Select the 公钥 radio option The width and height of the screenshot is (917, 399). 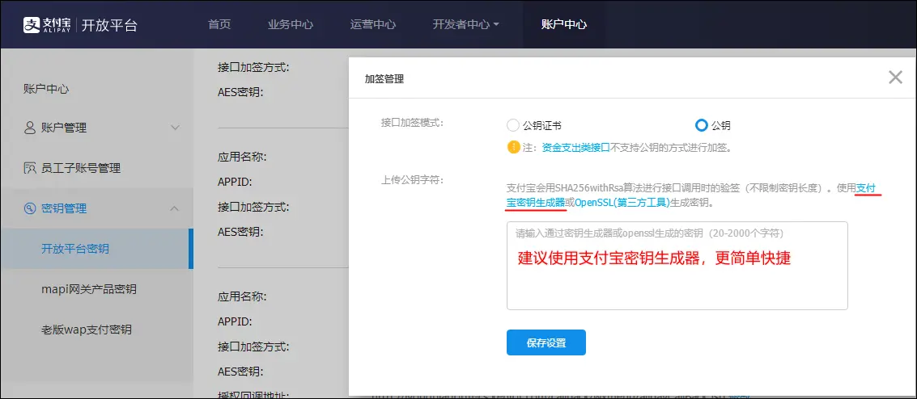702,125
